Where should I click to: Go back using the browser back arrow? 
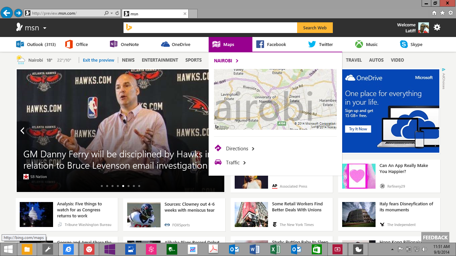coord(7,13)
